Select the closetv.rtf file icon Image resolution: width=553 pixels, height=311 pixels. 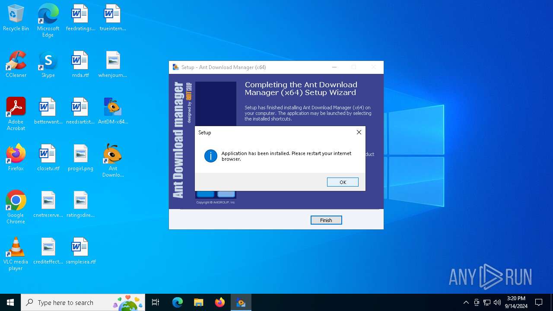(x=48, y=158)
